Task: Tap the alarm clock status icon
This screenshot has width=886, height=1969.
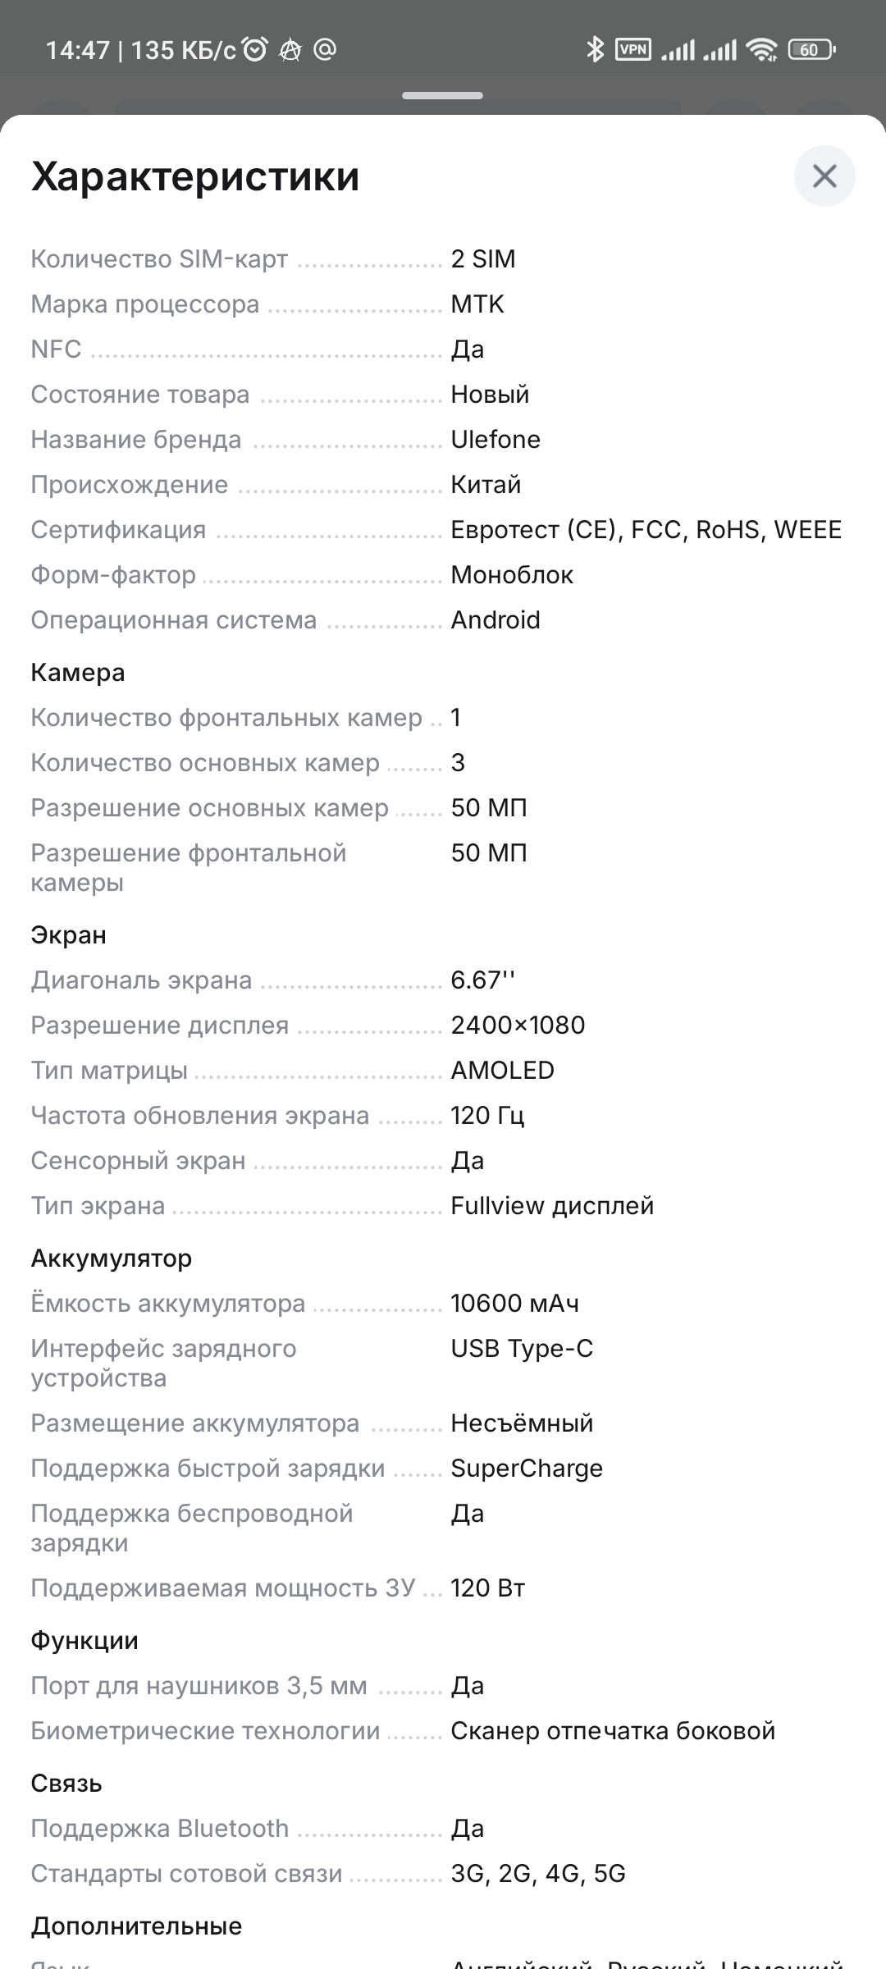Action: (x=256, y=50)
